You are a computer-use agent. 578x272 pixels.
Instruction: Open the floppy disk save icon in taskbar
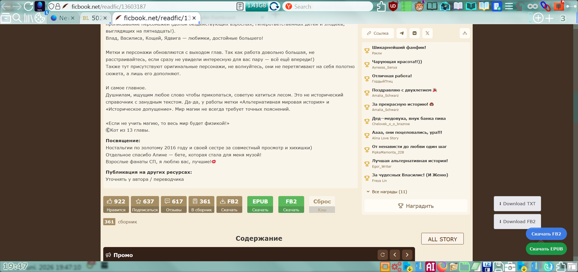498,267
